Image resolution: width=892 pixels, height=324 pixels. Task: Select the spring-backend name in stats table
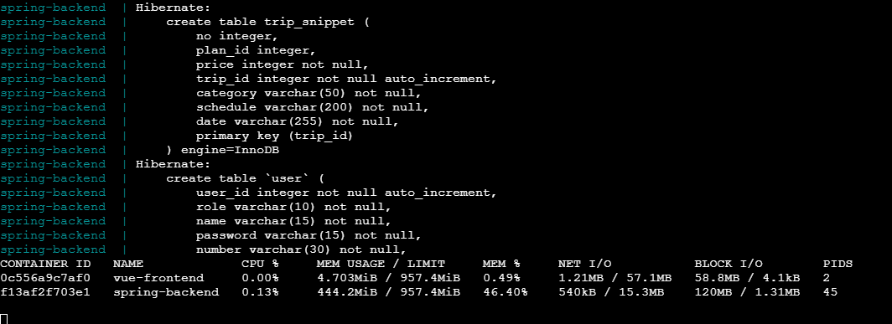pos(165,292)
